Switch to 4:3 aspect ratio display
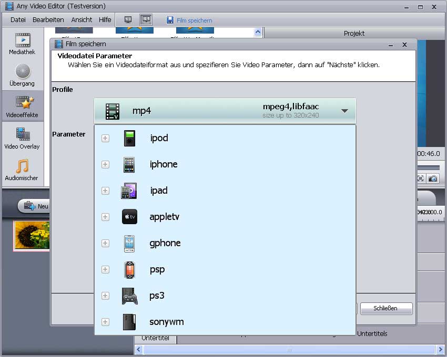The width and height of the screenshot is (447, 357). pyautogui.click(x=128, y=19)
